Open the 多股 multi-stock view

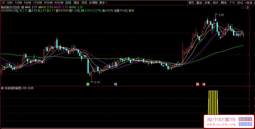(207, 3)
